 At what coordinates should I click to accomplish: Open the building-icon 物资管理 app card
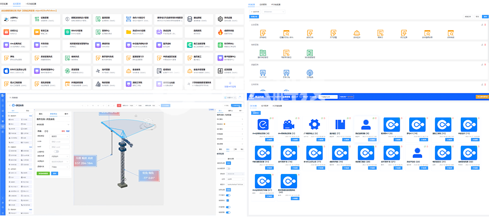(107, 84)
